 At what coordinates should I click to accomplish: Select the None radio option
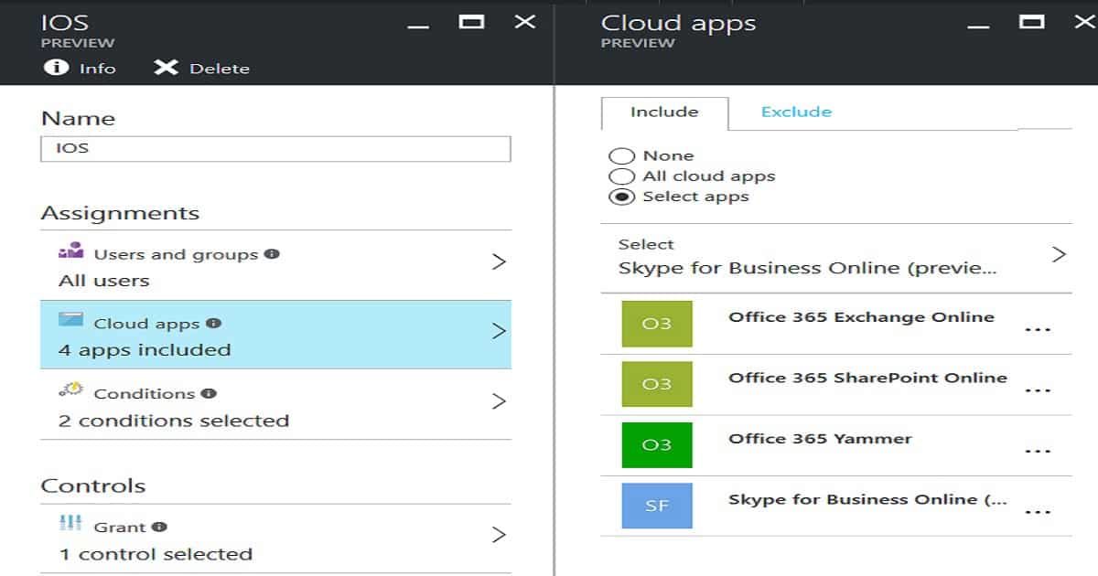click(x=621, y=156)
